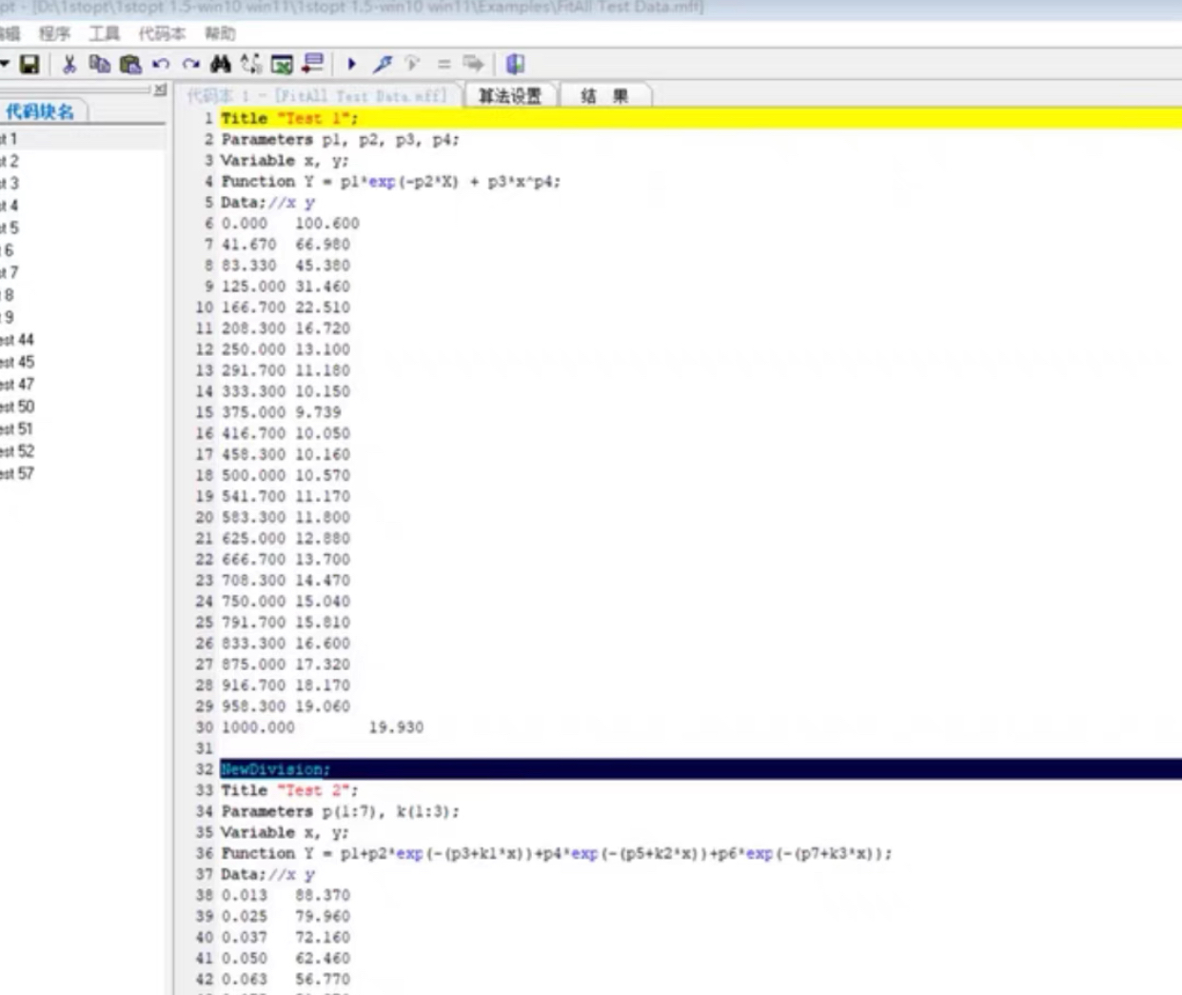The height and width of the screenshot is (995, 1182).
Task: Click the Replace text icon
Action: 251,64
